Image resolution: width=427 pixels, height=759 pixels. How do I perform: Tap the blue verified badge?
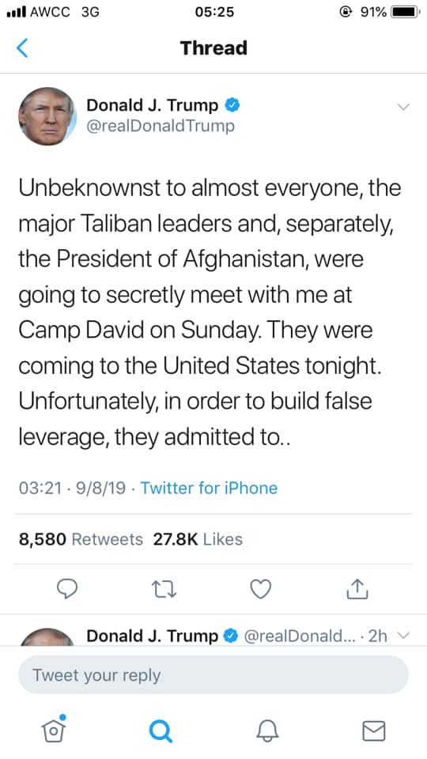pos(232,105)
